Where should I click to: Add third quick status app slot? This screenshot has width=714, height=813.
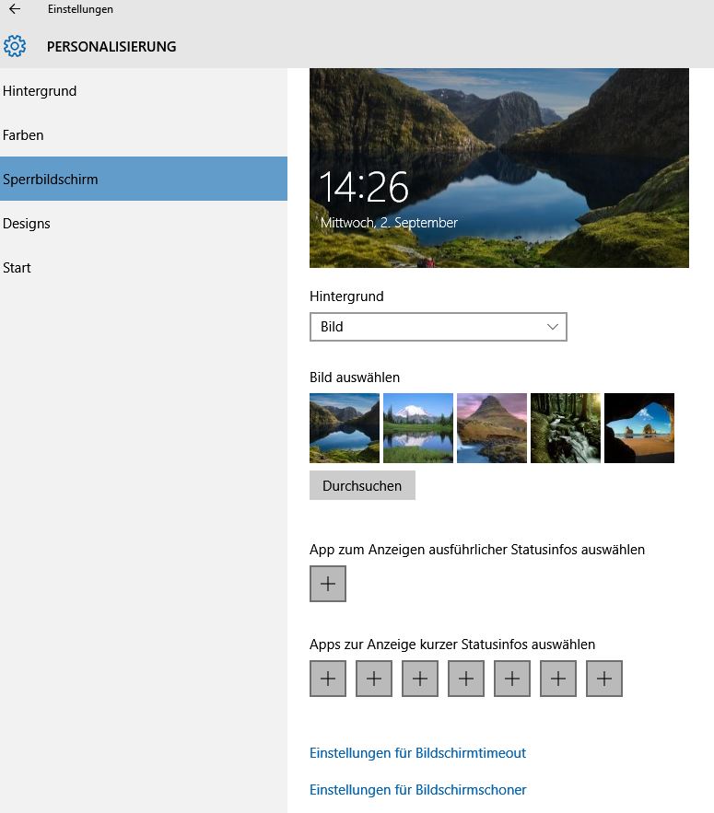pyautogui.click(x=420, y=679)
